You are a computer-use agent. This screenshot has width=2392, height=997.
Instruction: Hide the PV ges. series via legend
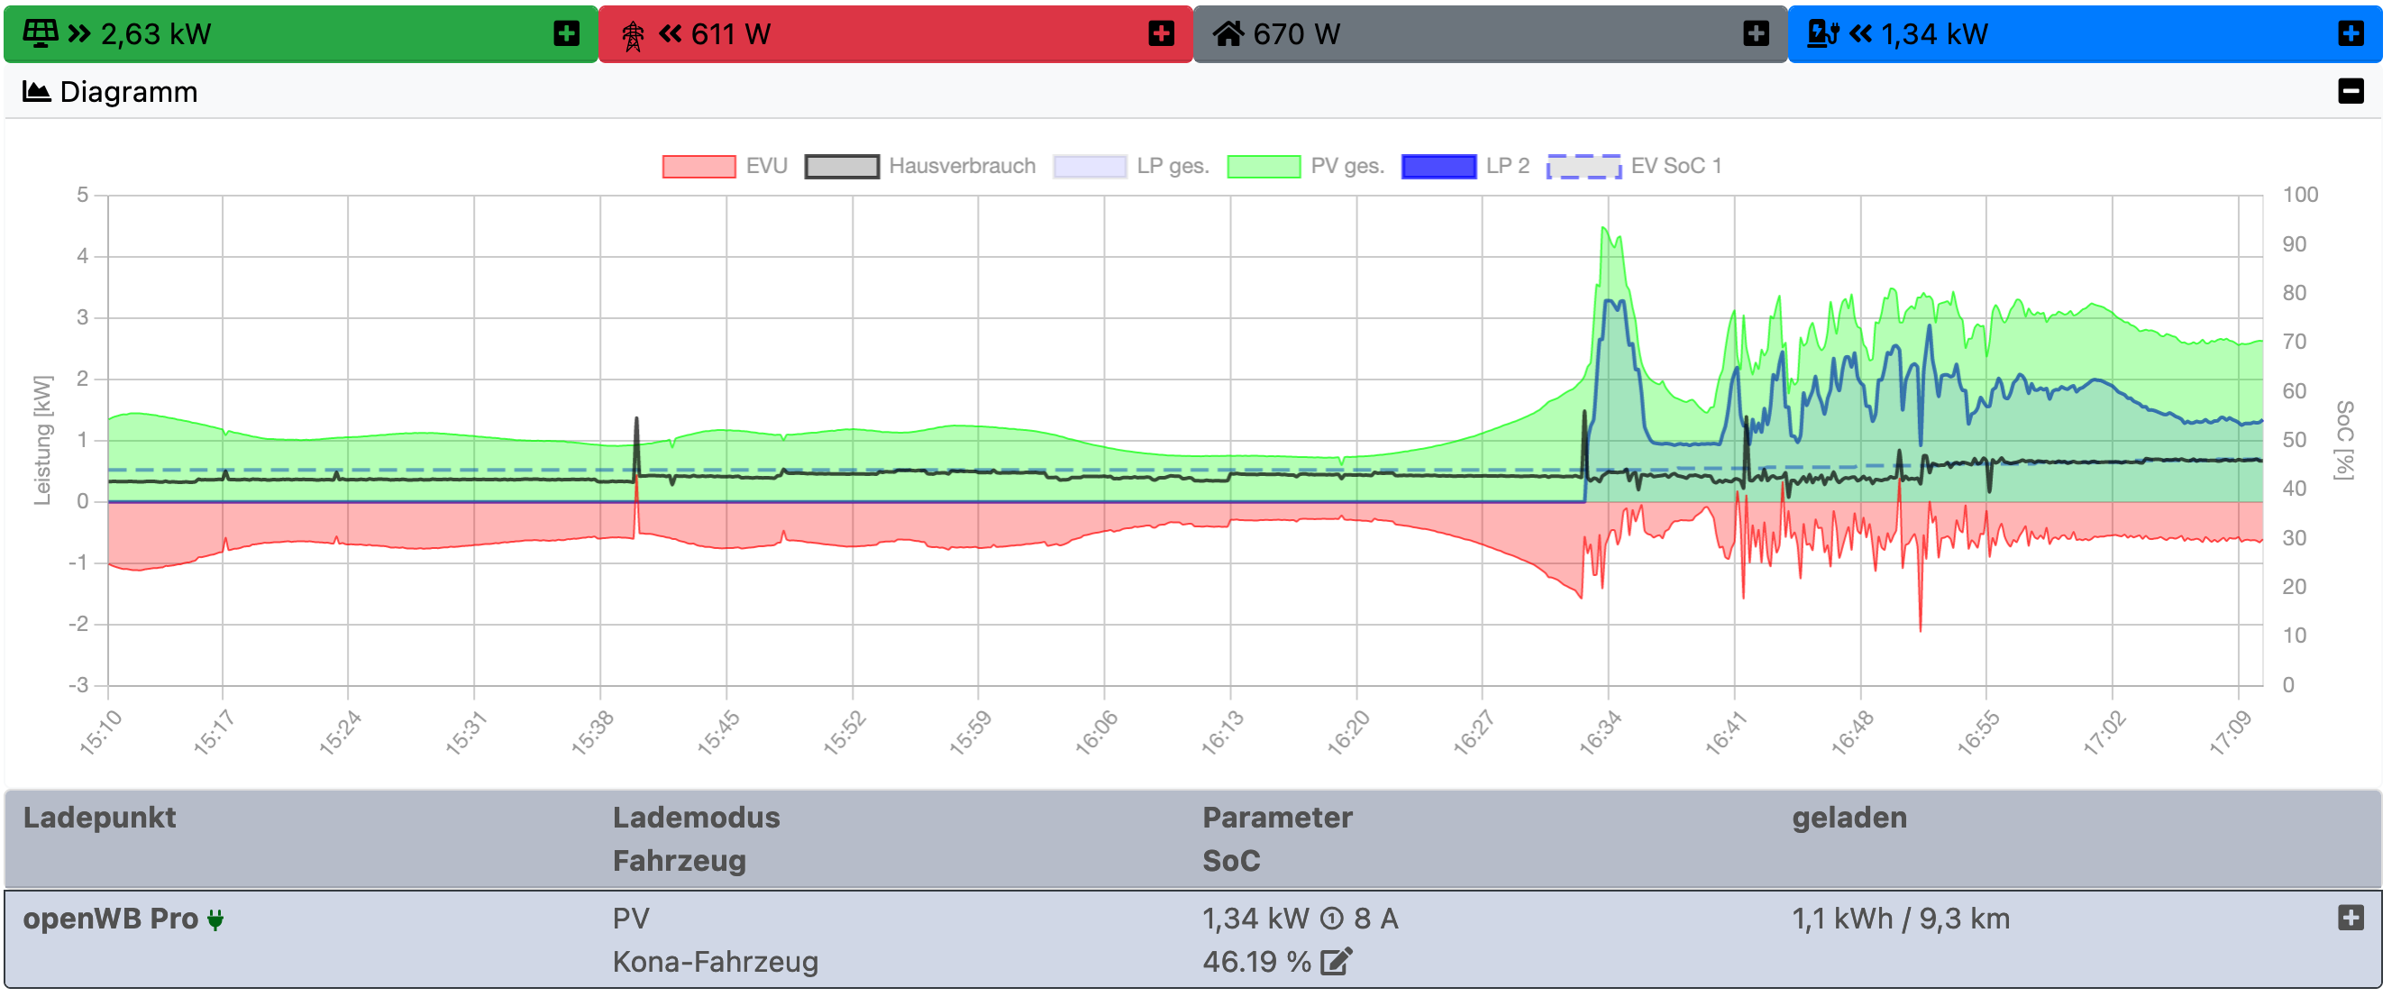tap(1264, 167)
